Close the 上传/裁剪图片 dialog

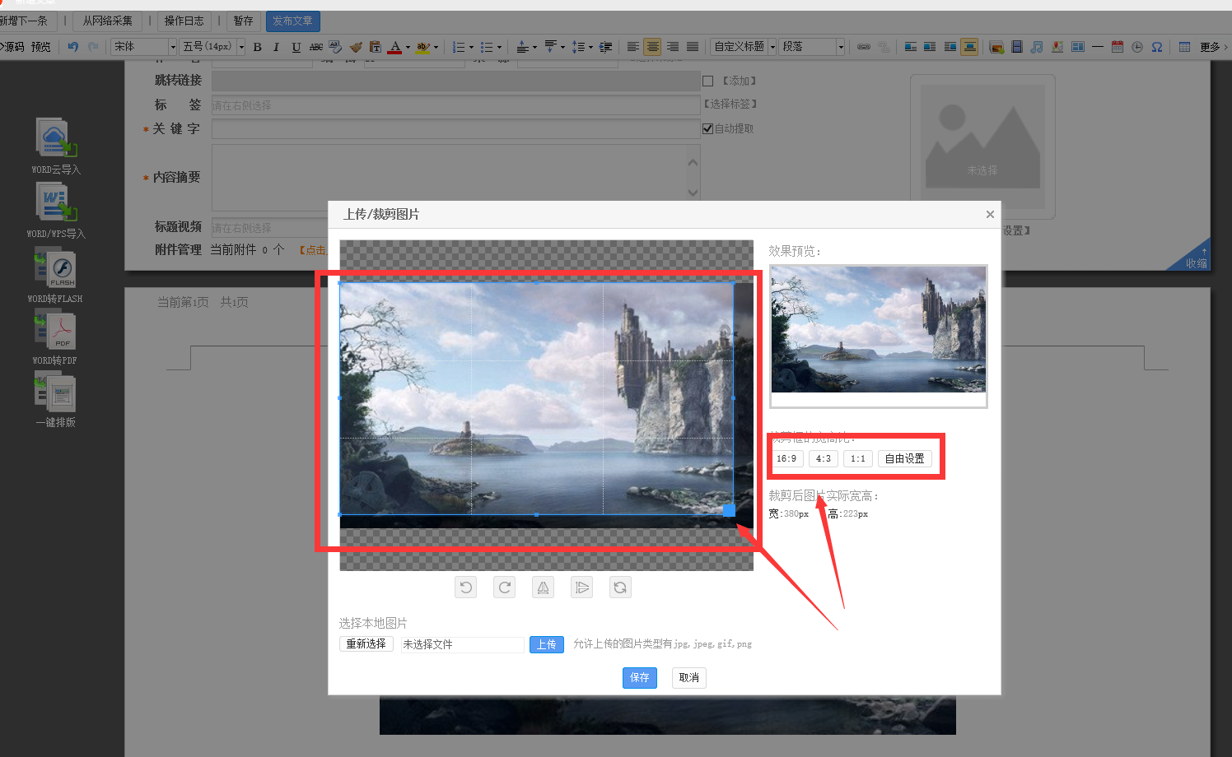990,214
